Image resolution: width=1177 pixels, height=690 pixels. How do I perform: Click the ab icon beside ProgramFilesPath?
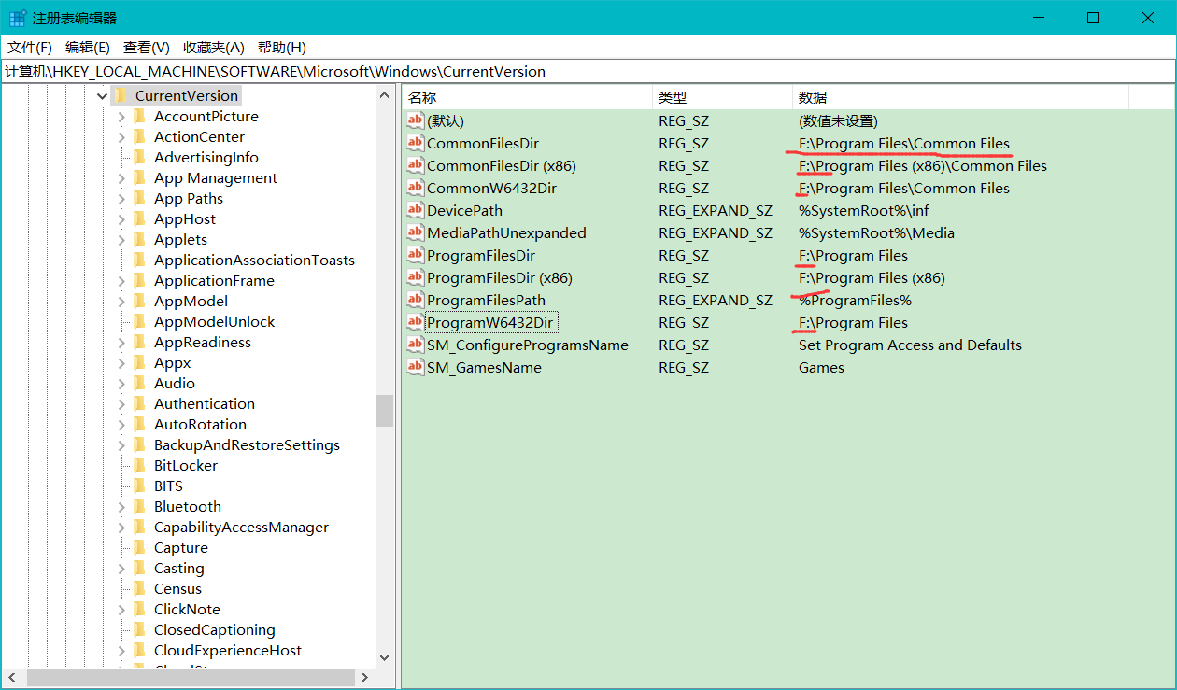(416, 300)
